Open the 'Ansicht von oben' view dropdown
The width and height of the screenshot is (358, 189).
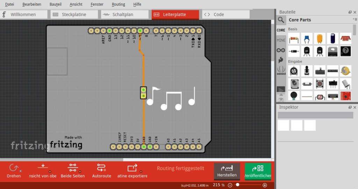(x=50, y=172)
